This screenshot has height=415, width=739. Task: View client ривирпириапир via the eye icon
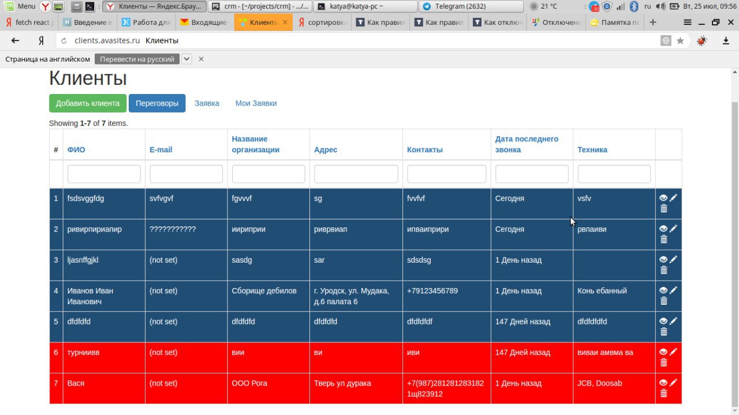[x=663, y=229]
